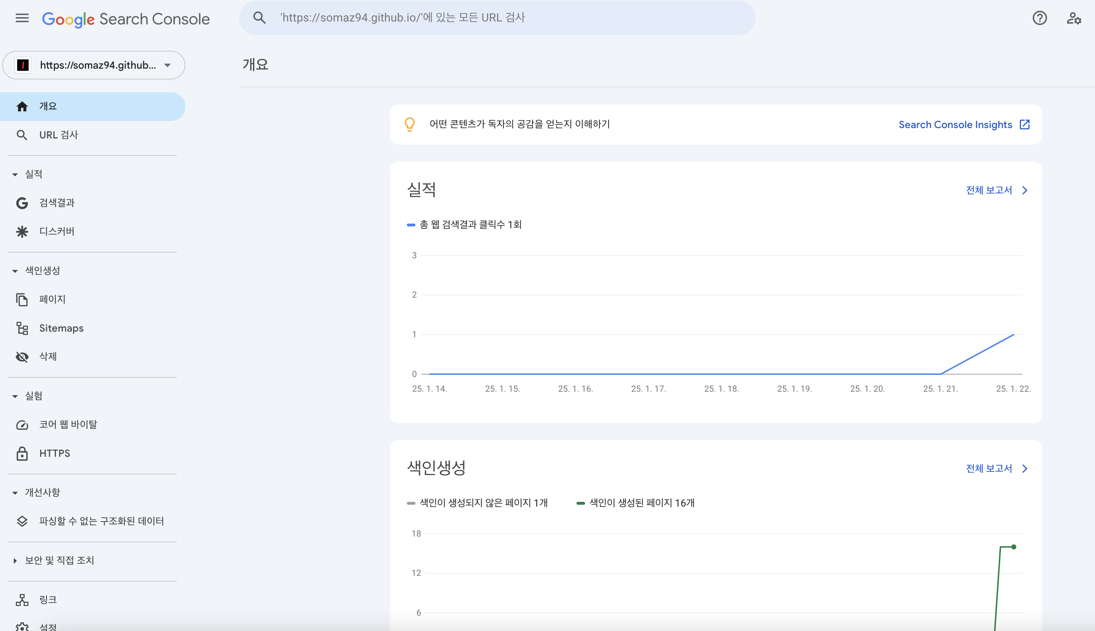Click the 링크 network icon

tap(22, 600)
